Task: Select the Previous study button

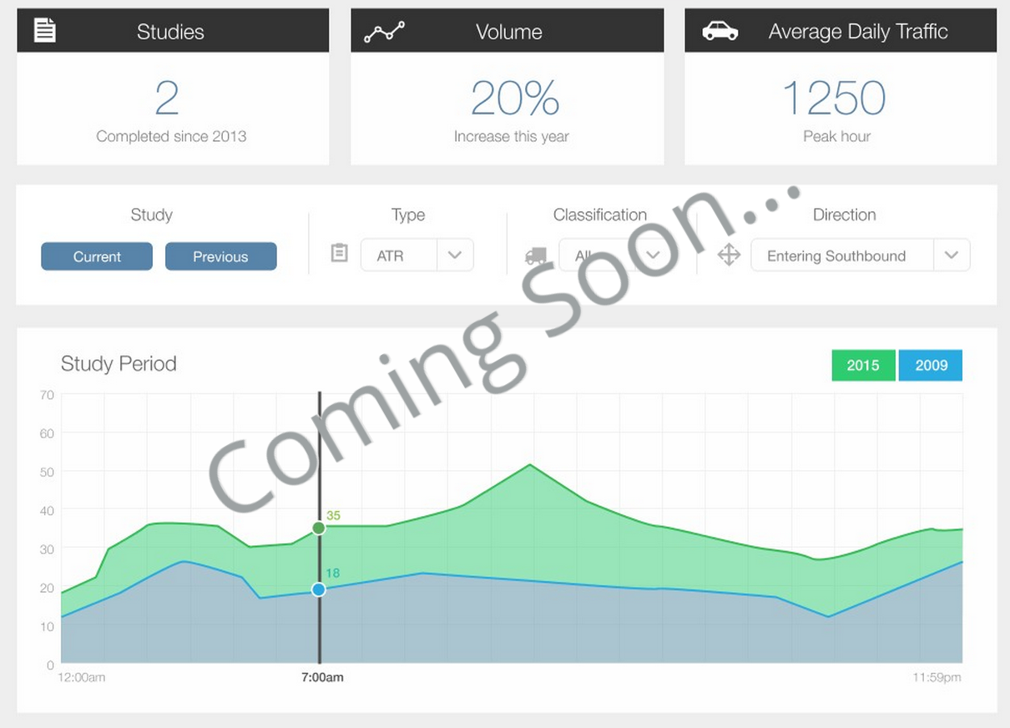Action: pos(220,256)
